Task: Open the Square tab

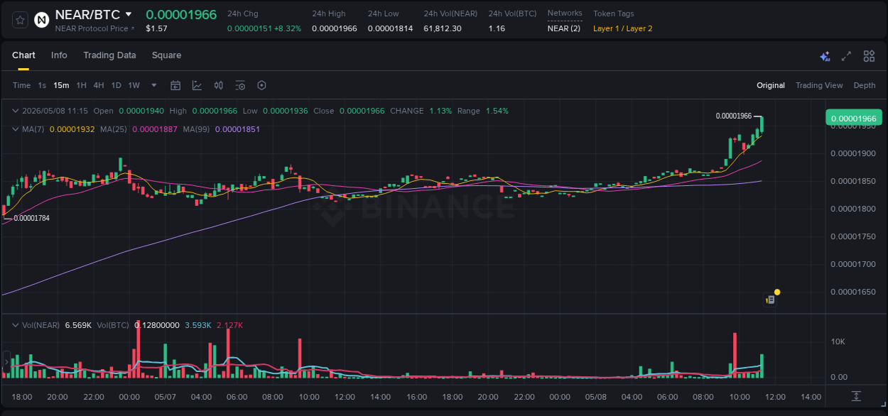Action: (166, 55)
